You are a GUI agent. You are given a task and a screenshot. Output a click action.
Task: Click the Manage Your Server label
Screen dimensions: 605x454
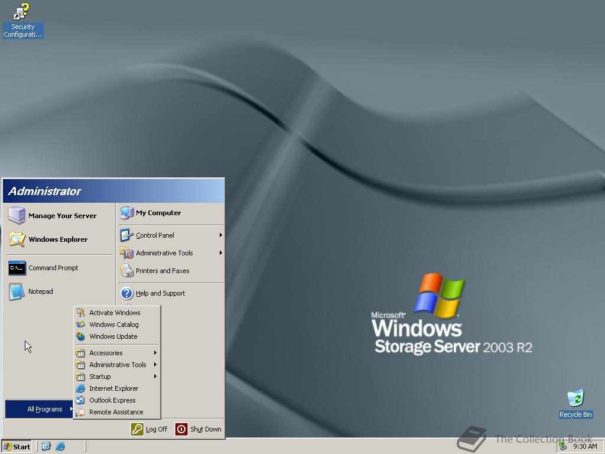click(x=62, y=216)
